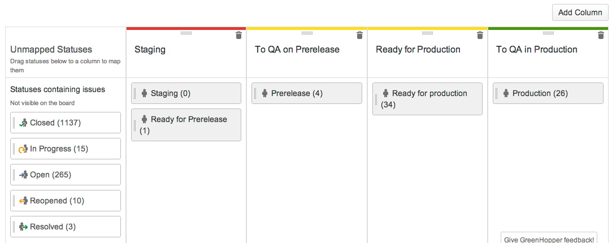Click the Closed status checkmark icon
This screenshot has width=612, height=243.
click(x=24, y=123)
